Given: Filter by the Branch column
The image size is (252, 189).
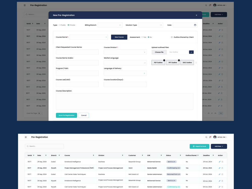Looking at the screenshot, I should [x=59, y=155].
